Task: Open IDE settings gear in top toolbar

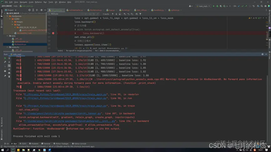Action: (266, 6)
